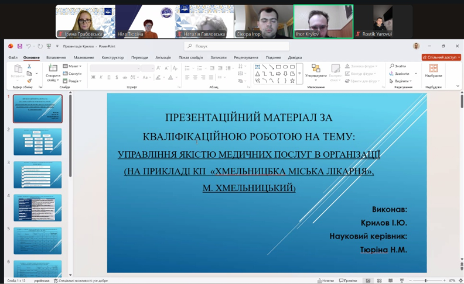Click the Упорядкувати arrange icon
This screenshot has height=284, width=464.
(316, 71)
